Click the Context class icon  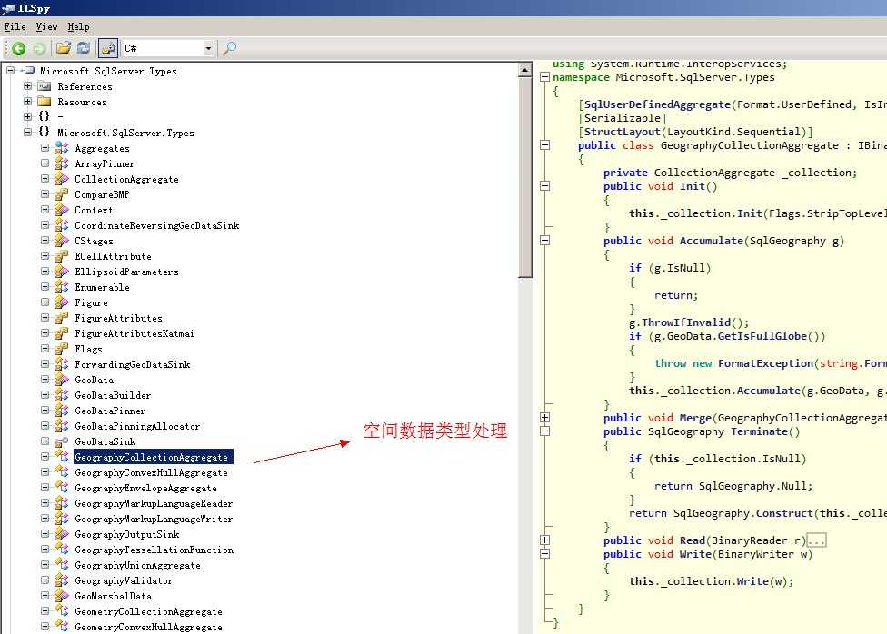click(x=61, y=209)
